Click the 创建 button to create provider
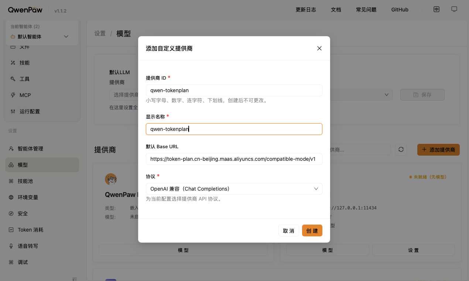469x281 pixels. pyautogui.click(x=312, y=230)
